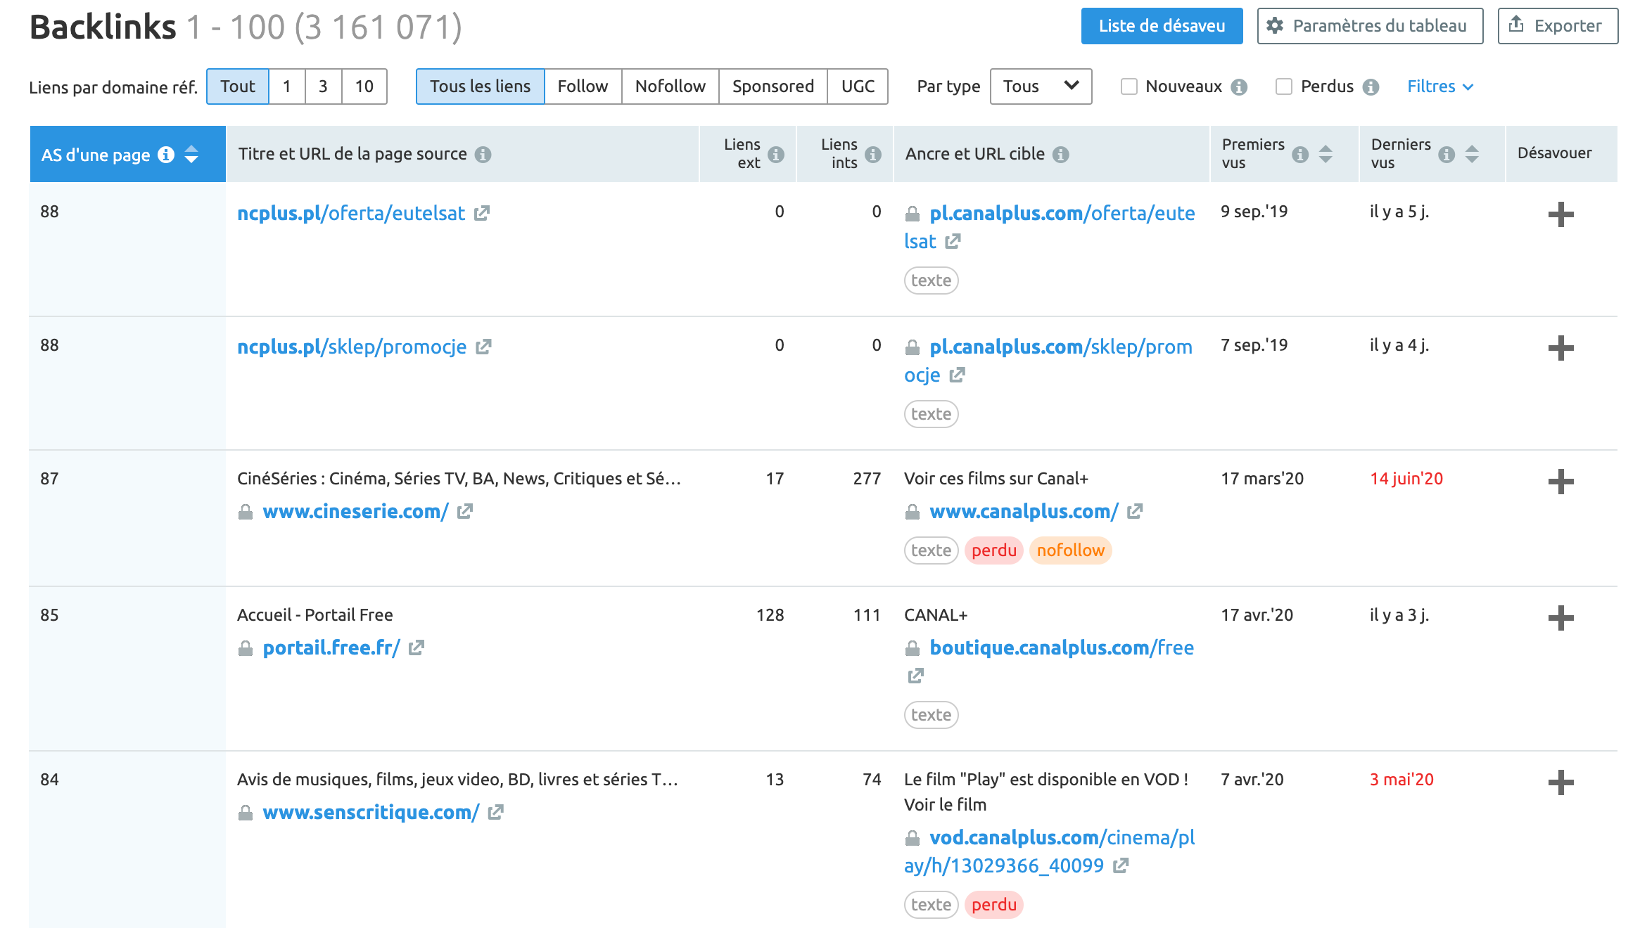The image size is (1640, 928).
Task: Open external link icon for ncplus.pl/sklep/promocje
Action: click(483, 347)
